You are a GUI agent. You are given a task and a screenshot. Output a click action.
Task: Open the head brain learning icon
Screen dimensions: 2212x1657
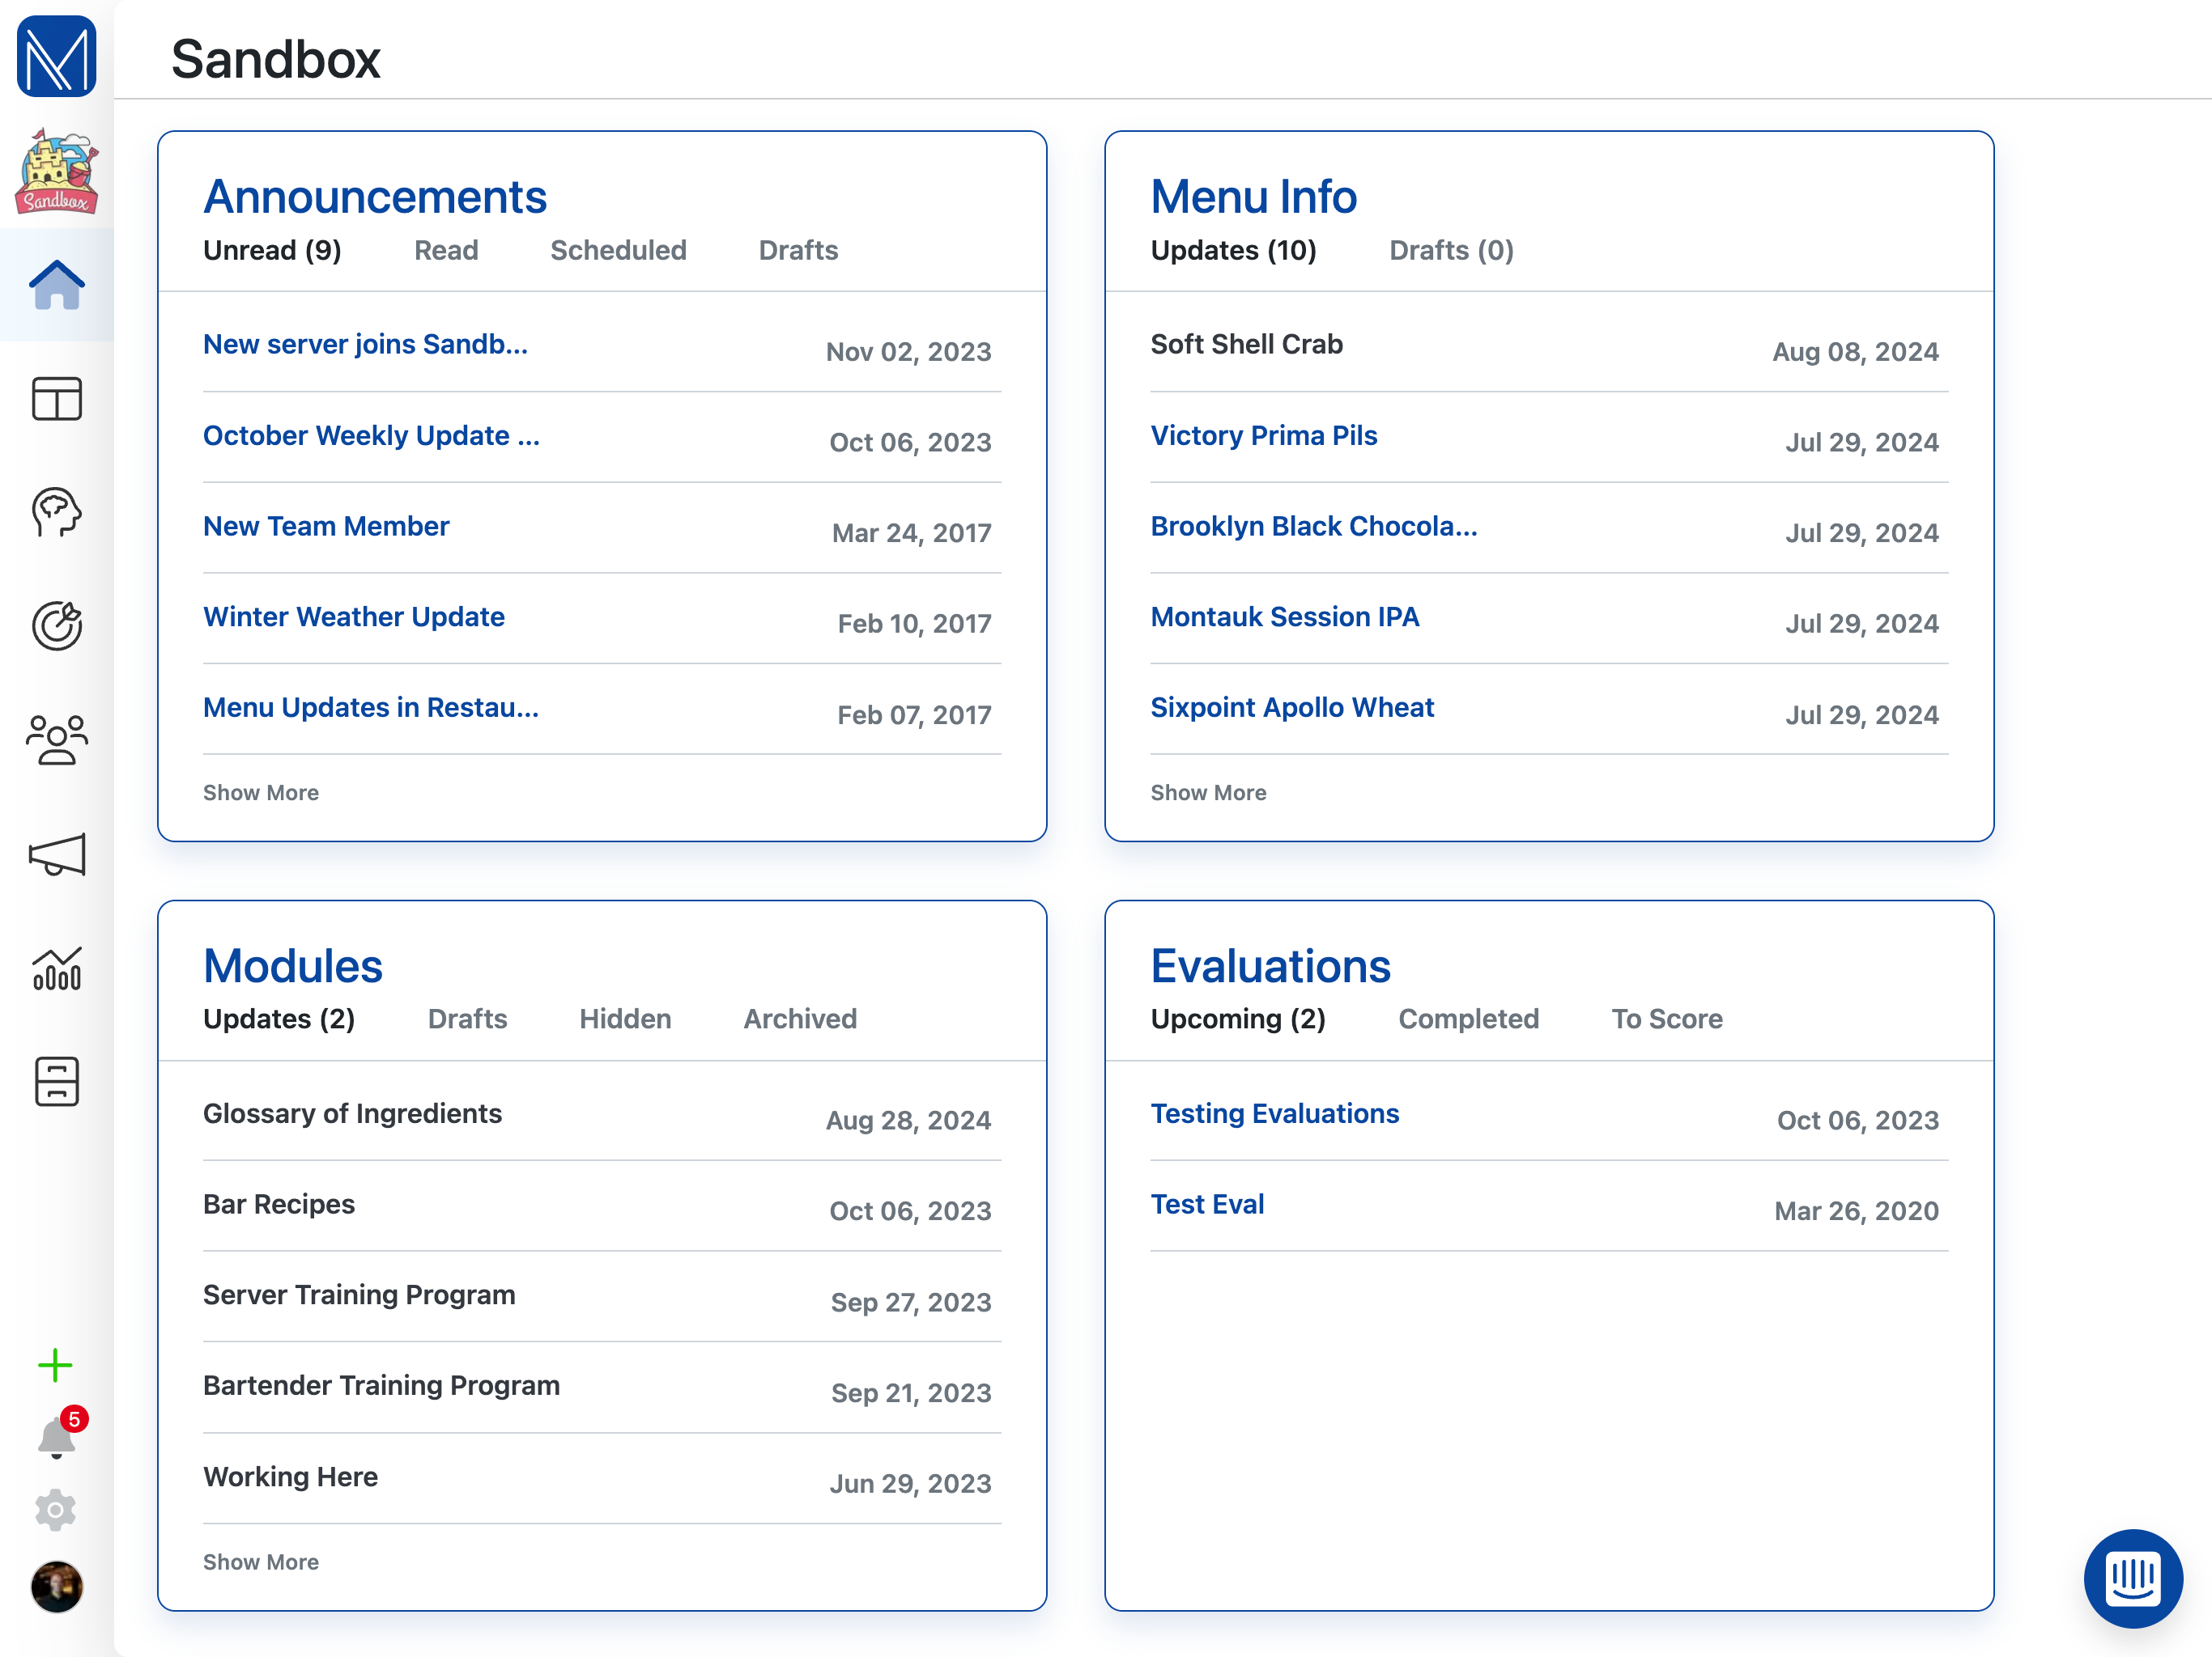[x=57, y=513]
